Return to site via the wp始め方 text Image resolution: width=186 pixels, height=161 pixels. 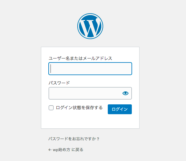pos(62,150)
